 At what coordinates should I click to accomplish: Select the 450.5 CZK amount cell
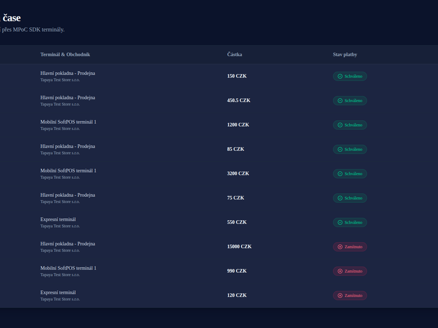[x=239, y=101]
